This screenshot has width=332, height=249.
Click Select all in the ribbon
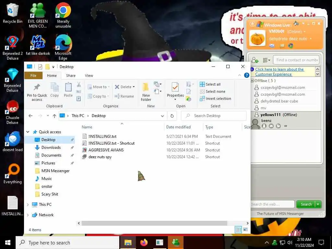pos(210,84)
